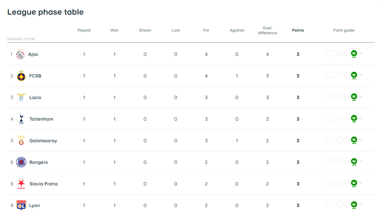The height and width of the screenshot is (214, 383).
Task: Click the Played column header
Action: (x=84, y=30)
